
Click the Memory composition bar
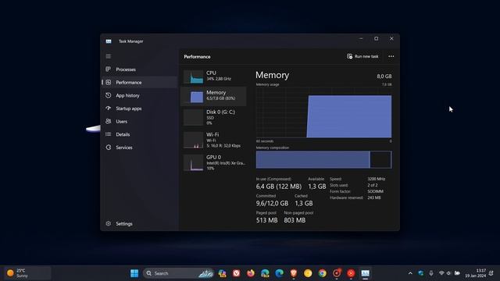tap(323, 159)
